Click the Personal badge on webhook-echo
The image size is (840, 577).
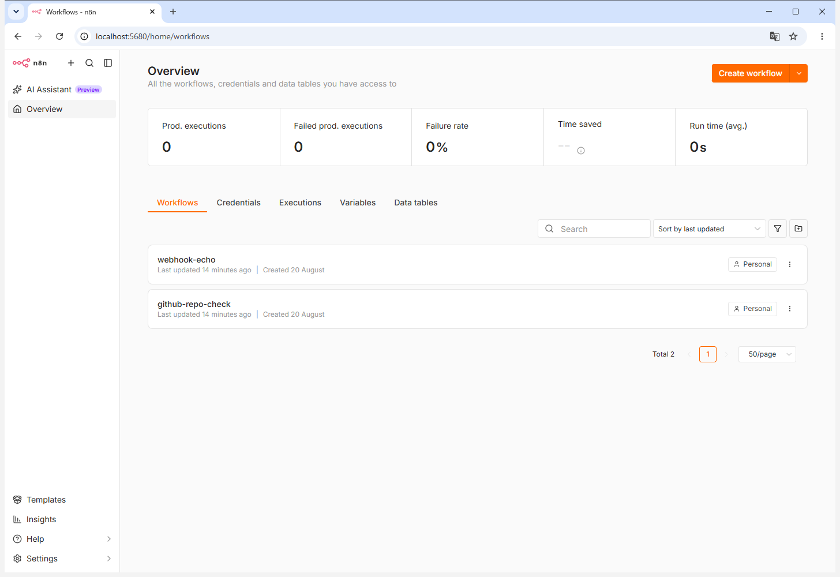pyautogui.click(x=752, y=264)
